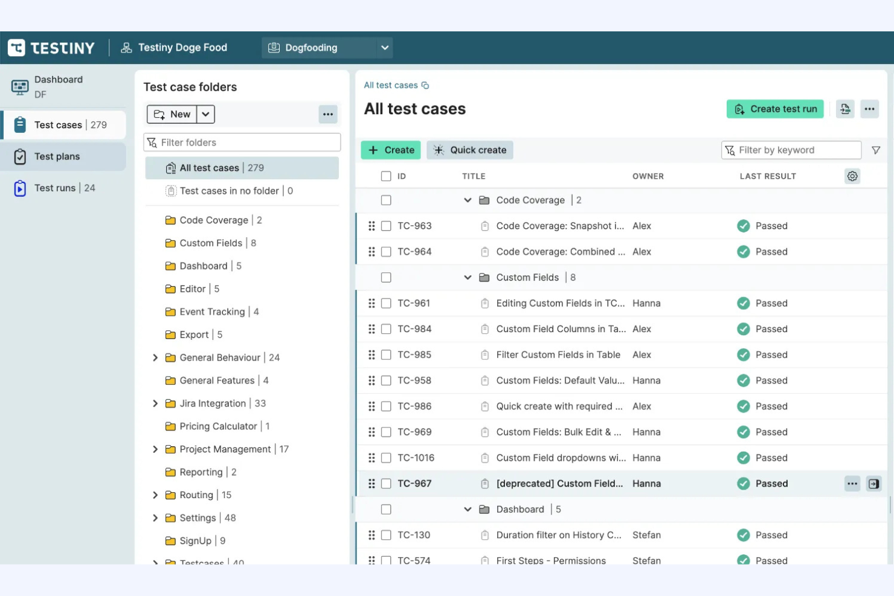Select the Routing folder
Screen dimensions: 894x596
(x=196, y=495)
